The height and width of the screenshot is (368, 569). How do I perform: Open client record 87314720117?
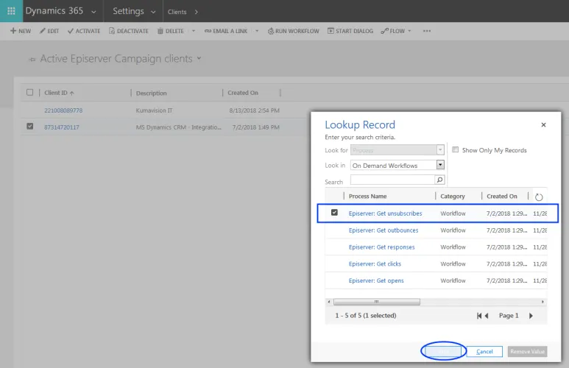tap(62, 127)
